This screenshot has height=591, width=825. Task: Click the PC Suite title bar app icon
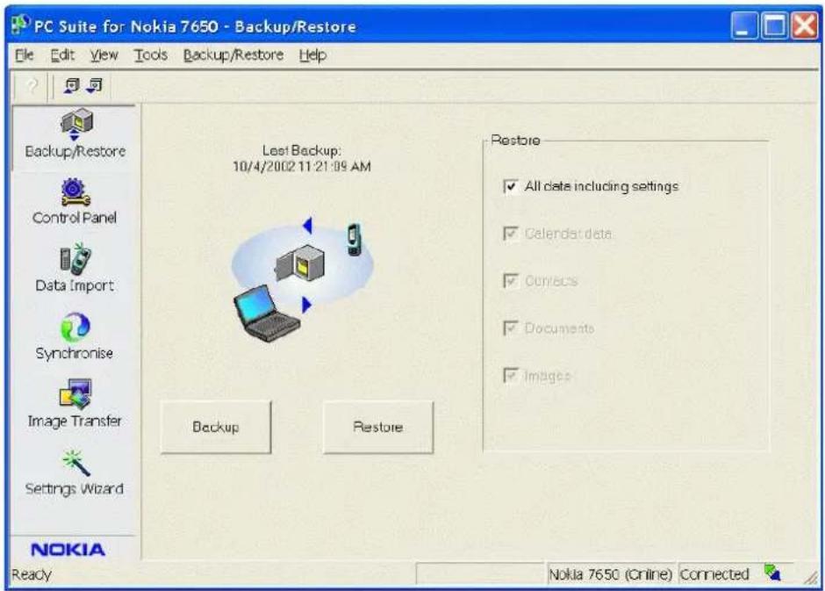point(20,25)
